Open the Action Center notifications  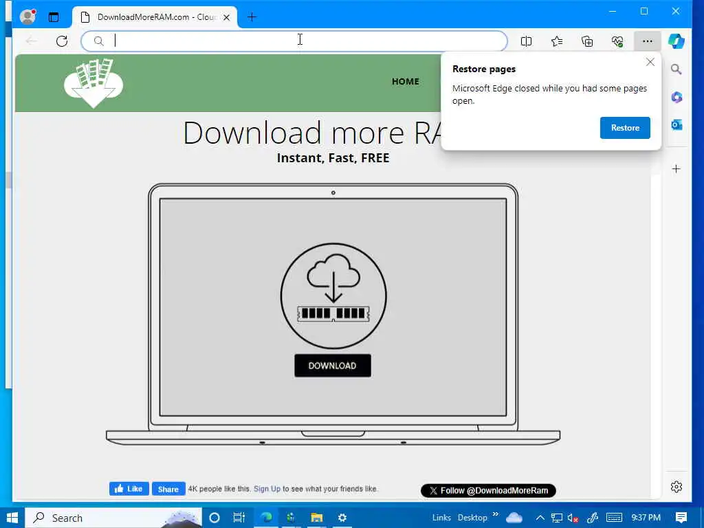click(681, 518)
